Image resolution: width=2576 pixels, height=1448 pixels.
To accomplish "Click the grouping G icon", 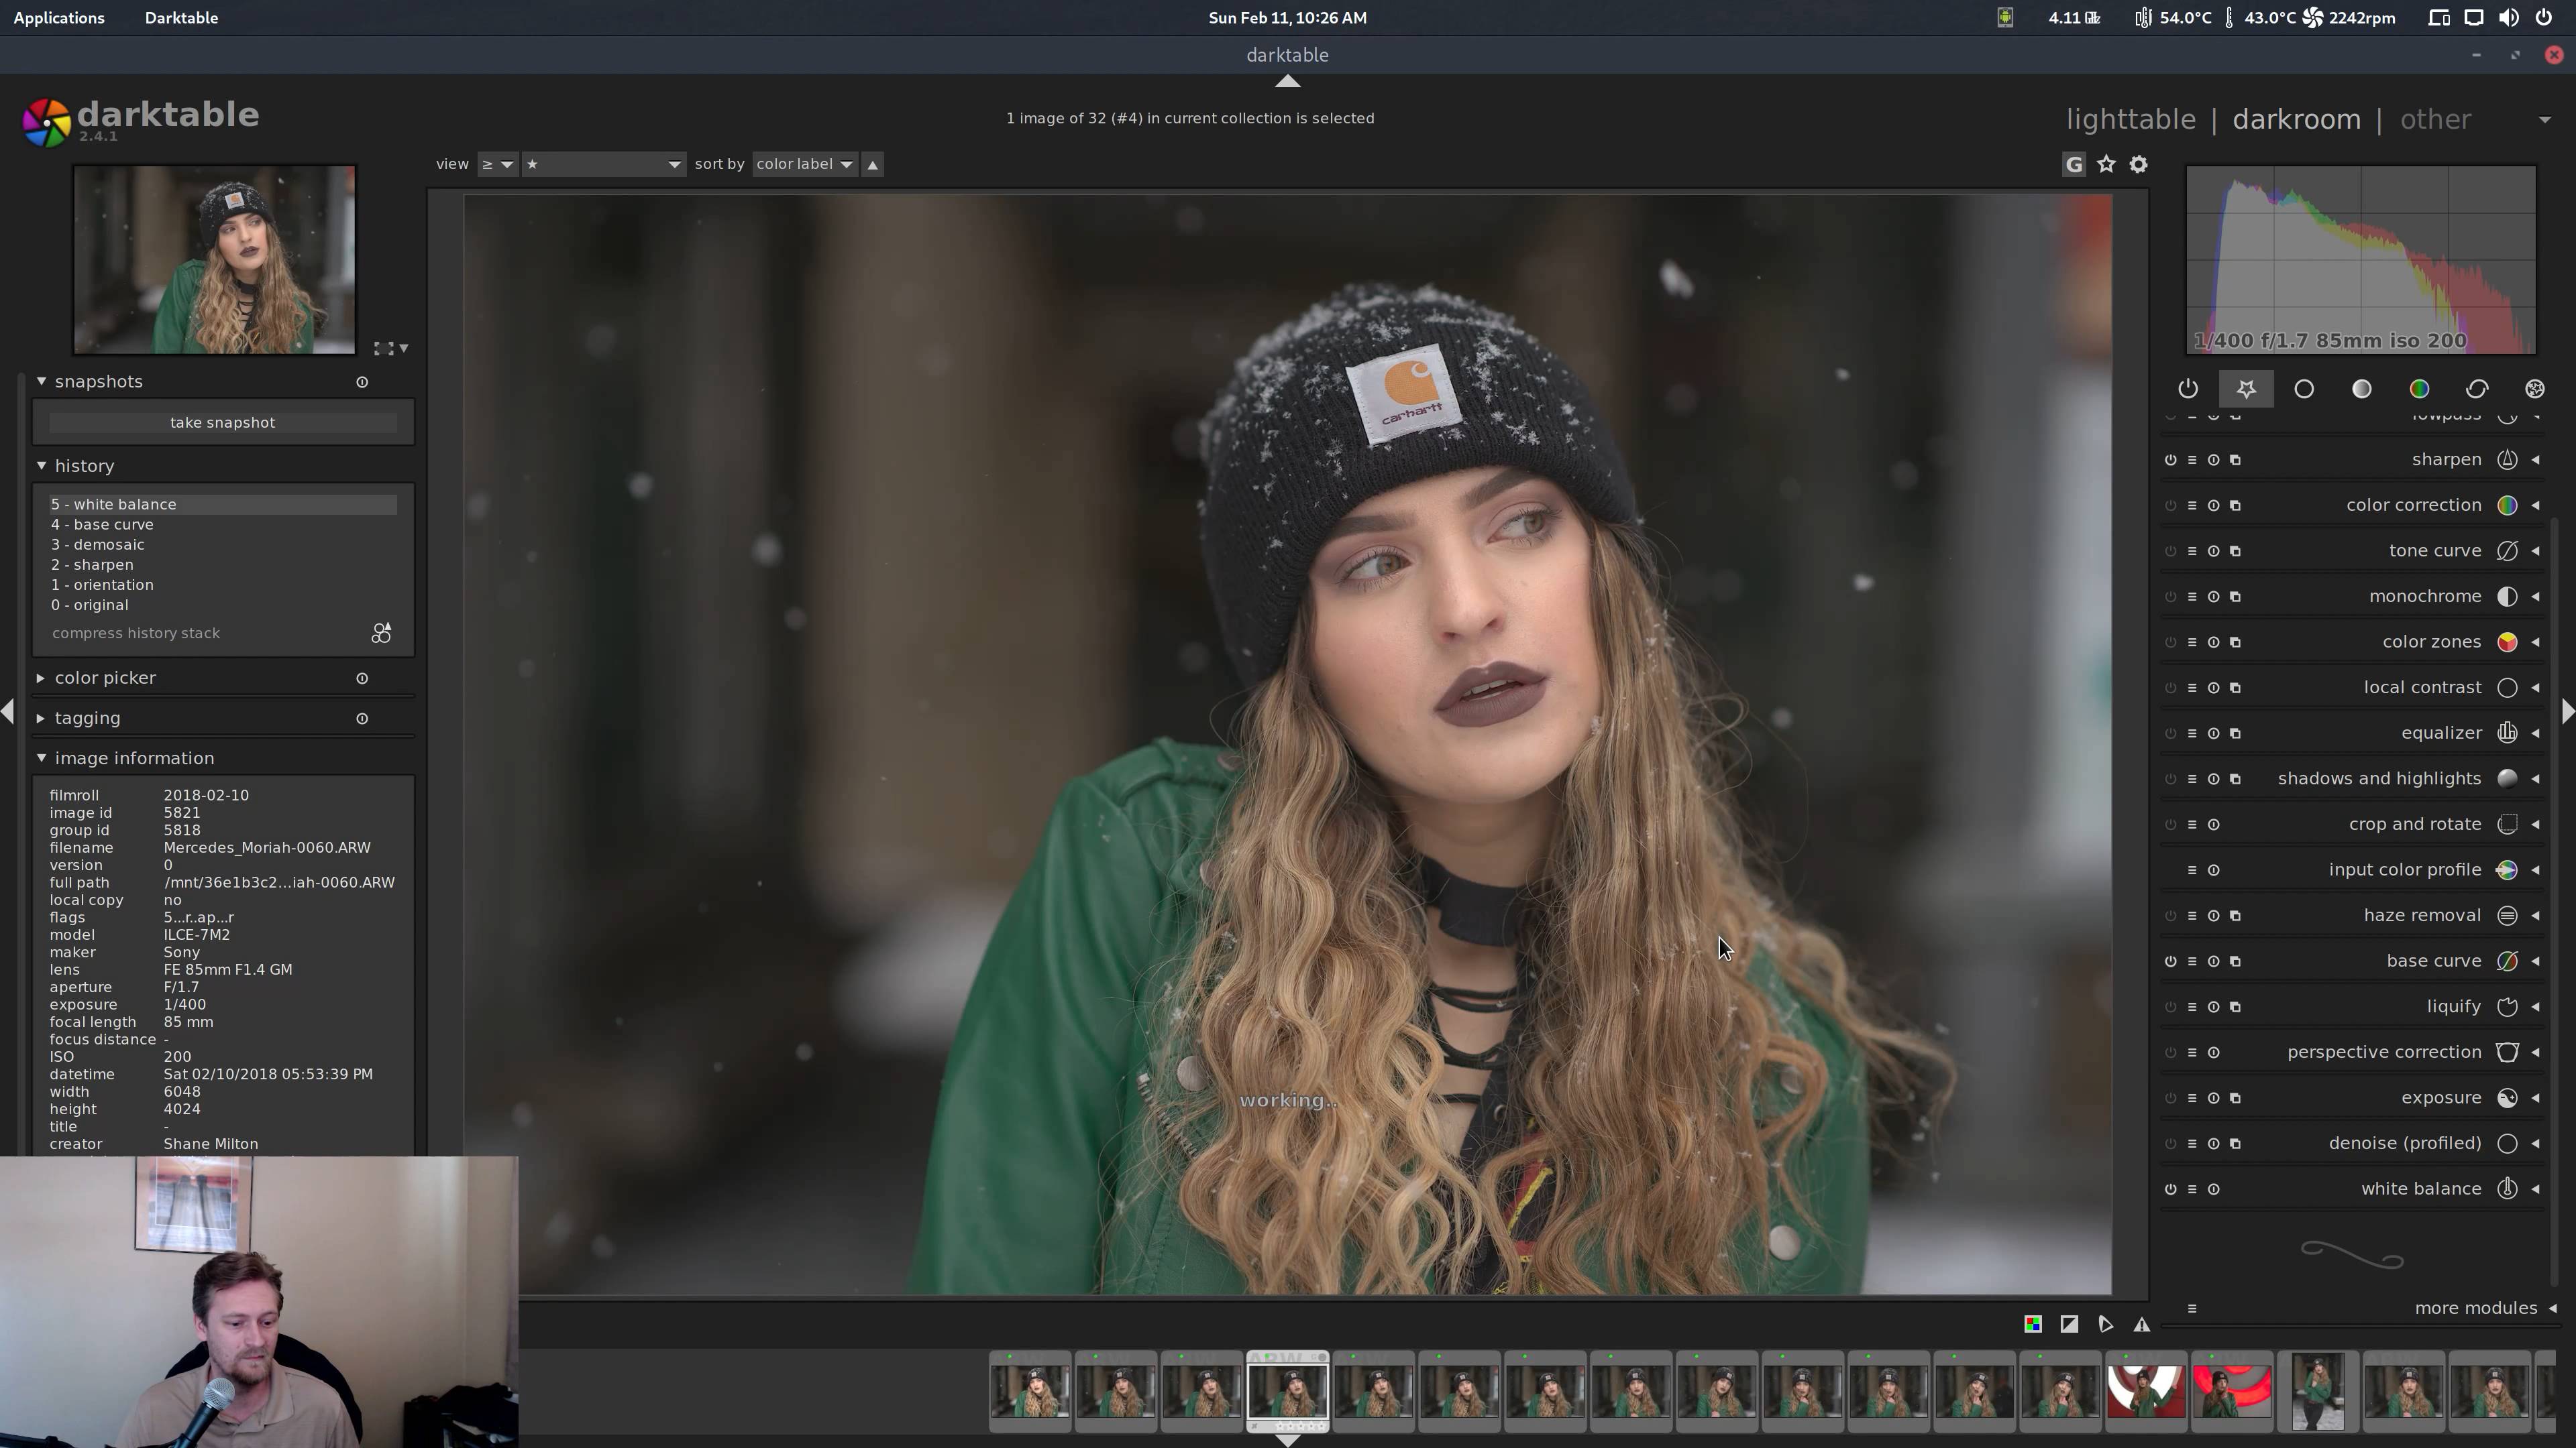I will point(2074,164).
